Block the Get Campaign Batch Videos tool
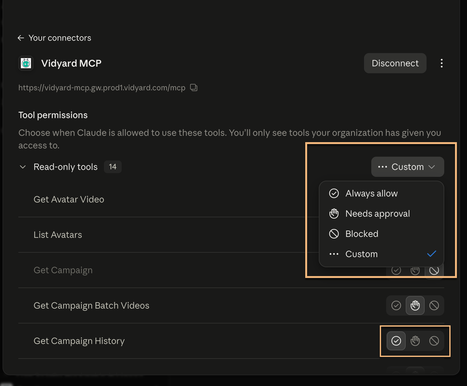Image resolution: width=467 pixels, height=386 pixels. 434,305
